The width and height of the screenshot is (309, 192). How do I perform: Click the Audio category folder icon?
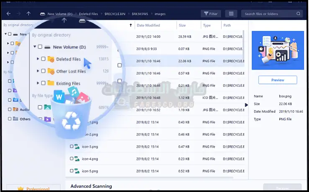pyautogui.click(x=15, y=109)
